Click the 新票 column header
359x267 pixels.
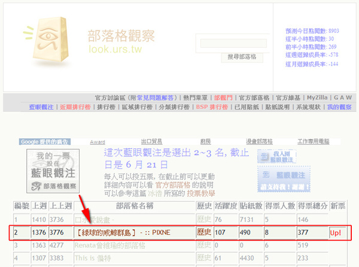337,206
